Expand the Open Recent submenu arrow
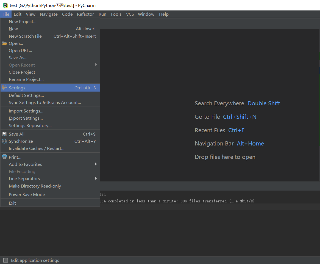The height and width of the screenshot is (264, 320). pos(96,65)
